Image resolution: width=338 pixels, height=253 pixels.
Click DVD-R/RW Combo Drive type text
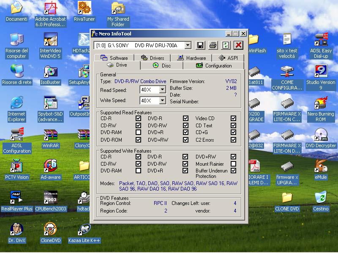coord(140,81)
